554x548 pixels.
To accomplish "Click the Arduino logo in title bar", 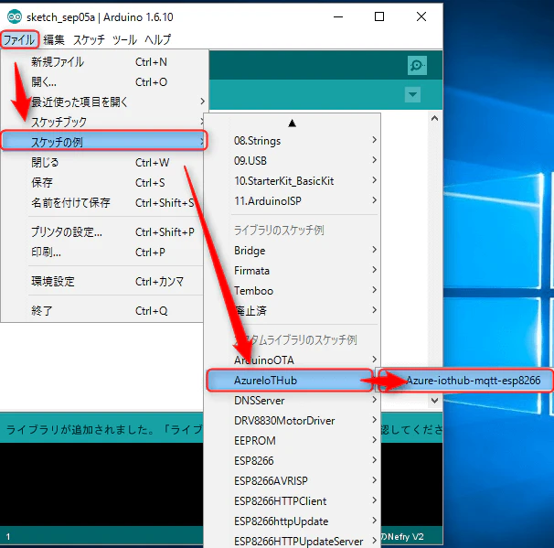I will click(15, 17).
